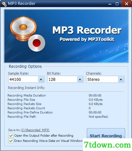Maximize the MP3 Recorder window
The height and width of the screenshot is (151, 132).
click(117, 4)
